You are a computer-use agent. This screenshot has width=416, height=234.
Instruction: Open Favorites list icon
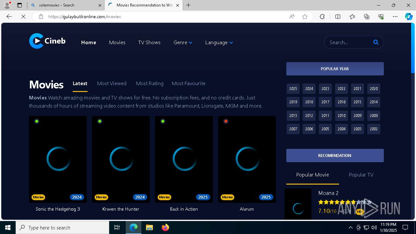(x=352, y=17)
